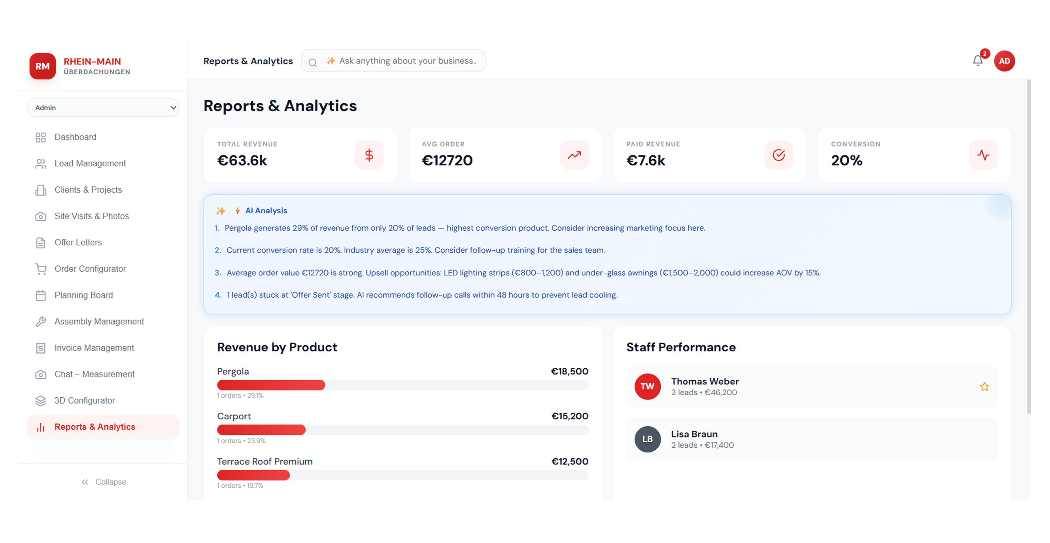Image resolution: width=1050 pixels, height=543 pixels.
Task: Click the €18,500 Pergola amount
Action: pos(569,371)
